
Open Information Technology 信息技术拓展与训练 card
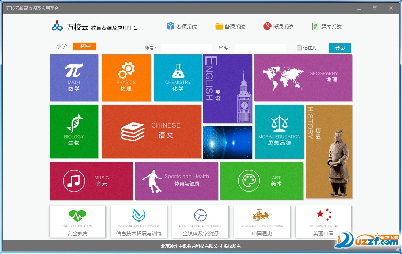click(139, 221)
